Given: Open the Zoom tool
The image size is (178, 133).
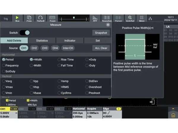Looking at the screenshot, I should [52, 19].
